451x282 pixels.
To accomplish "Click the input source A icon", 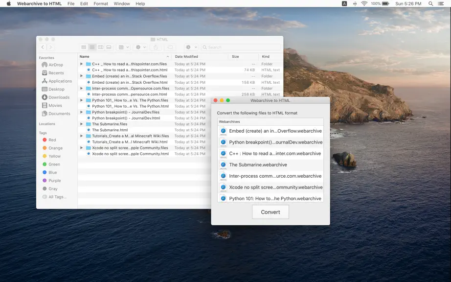I will 344,3.
